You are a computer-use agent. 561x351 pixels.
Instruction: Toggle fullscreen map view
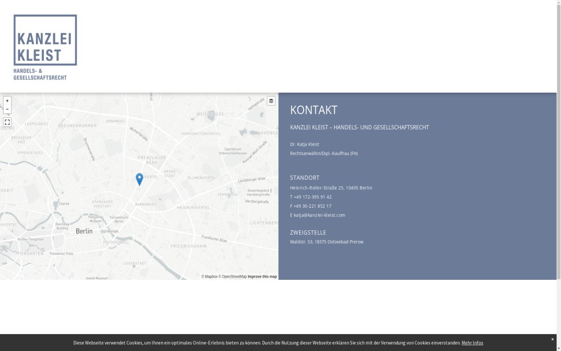pyautogui.click(x=7, y=122)
